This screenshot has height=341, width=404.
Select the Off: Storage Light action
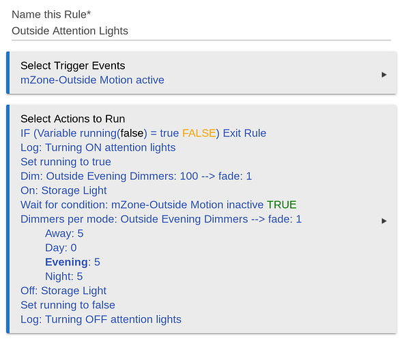63,291
